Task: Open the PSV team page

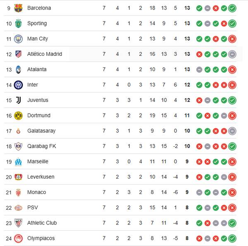Action: click(32, 208)
